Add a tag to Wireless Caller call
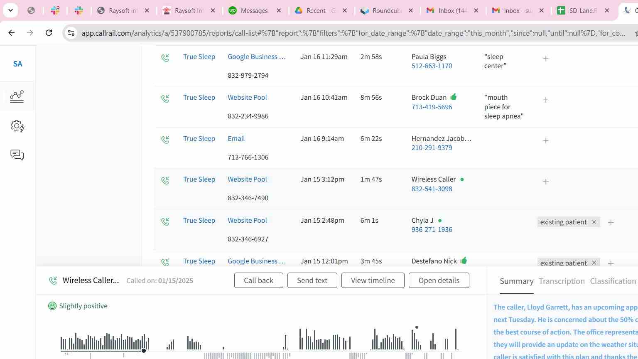This screenshot has width=638, height=359. (546, 182)
